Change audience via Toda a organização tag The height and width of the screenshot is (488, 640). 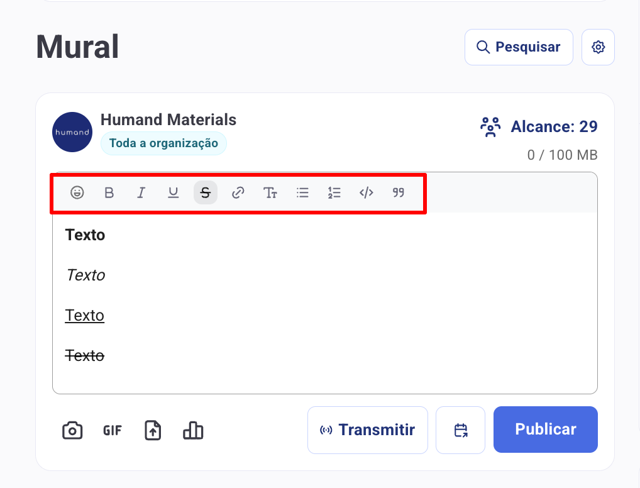163,143
